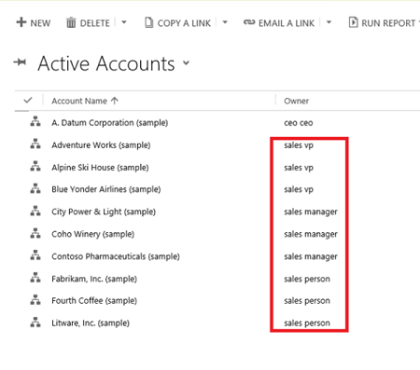Open the dropdown arrow next to DELETE
Screen dimensions: 420x370
tap(124, 22)
